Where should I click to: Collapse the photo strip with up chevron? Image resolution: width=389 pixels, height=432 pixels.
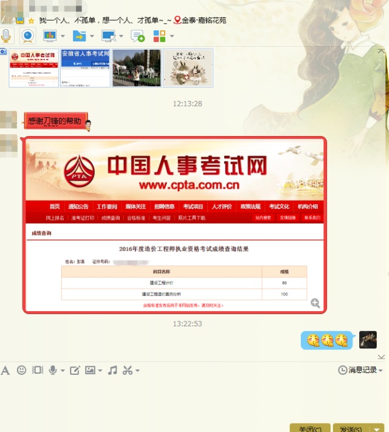click(x=381, y=51)
